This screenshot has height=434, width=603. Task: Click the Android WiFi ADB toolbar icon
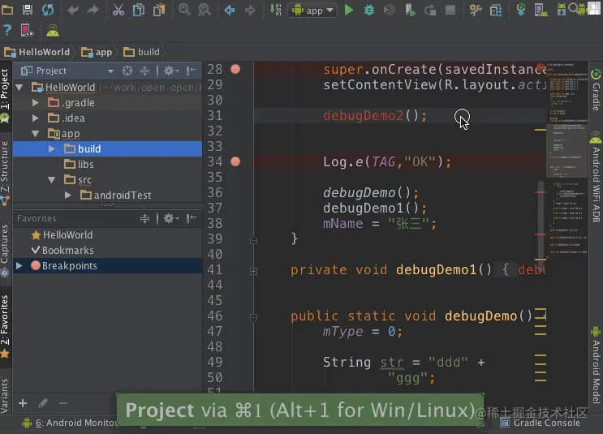53,31
